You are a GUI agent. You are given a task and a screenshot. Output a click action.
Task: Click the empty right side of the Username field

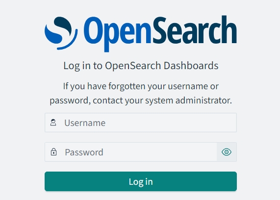coord(197,123)
